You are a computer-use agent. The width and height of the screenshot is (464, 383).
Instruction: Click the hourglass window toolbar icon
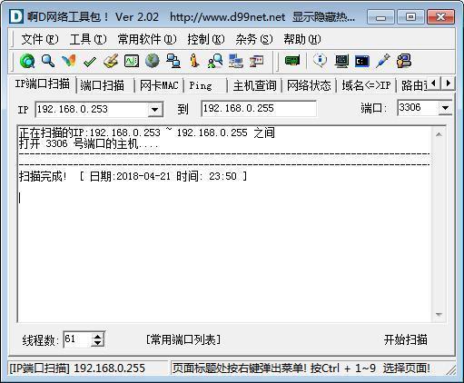coord(256,61)
